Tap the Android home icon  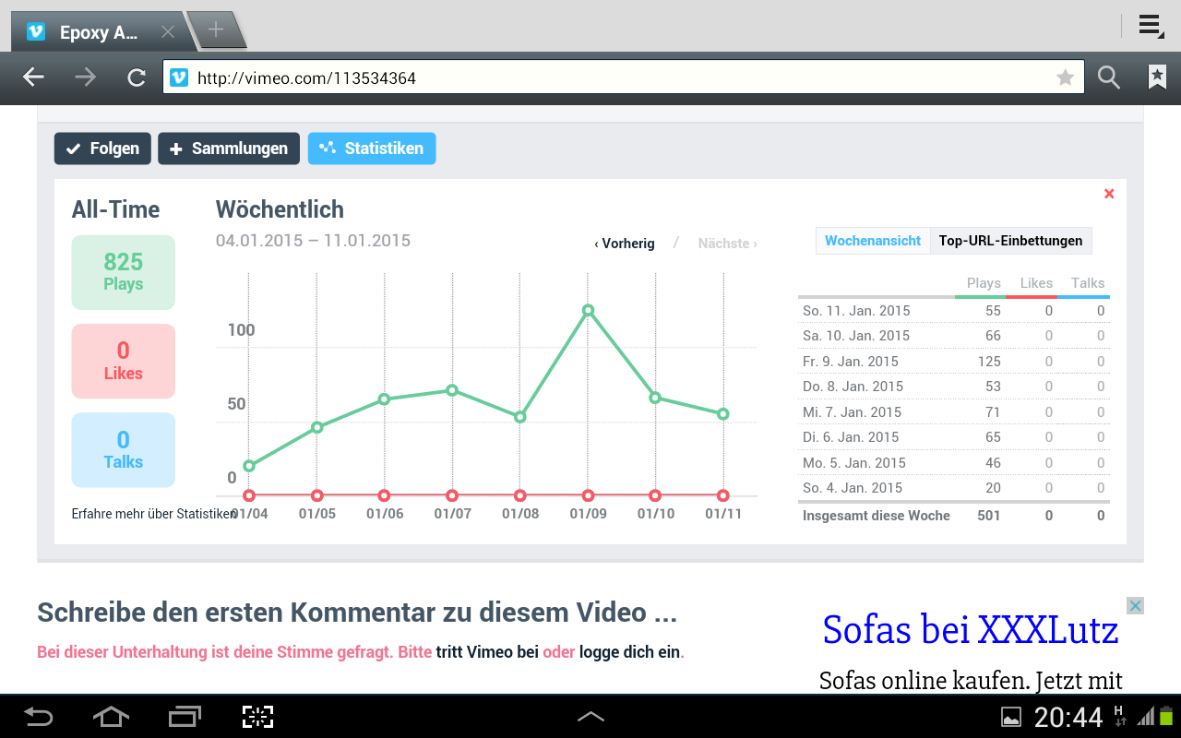(x=111, y=717)
